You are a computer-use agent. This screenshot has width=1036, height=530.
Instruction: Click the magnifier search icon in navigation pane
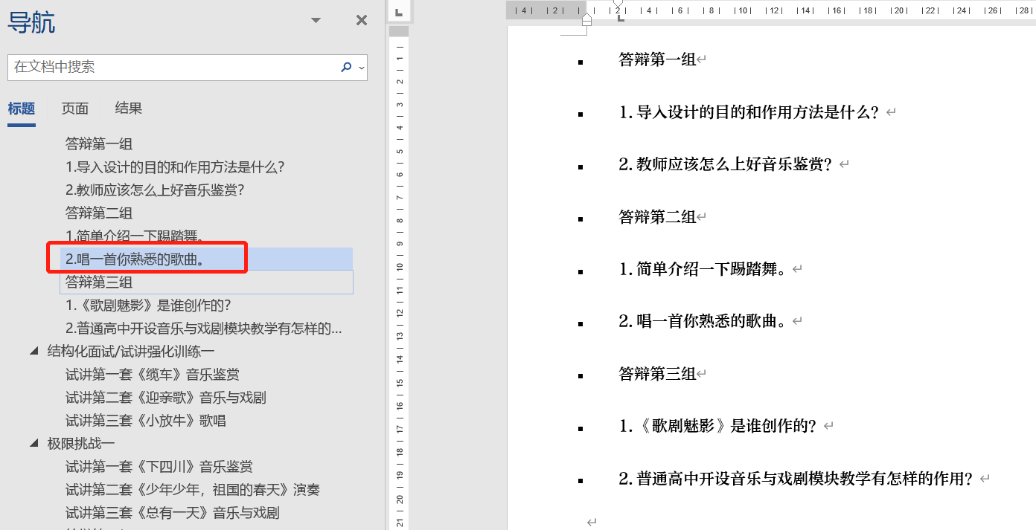(x=345, y=67)
